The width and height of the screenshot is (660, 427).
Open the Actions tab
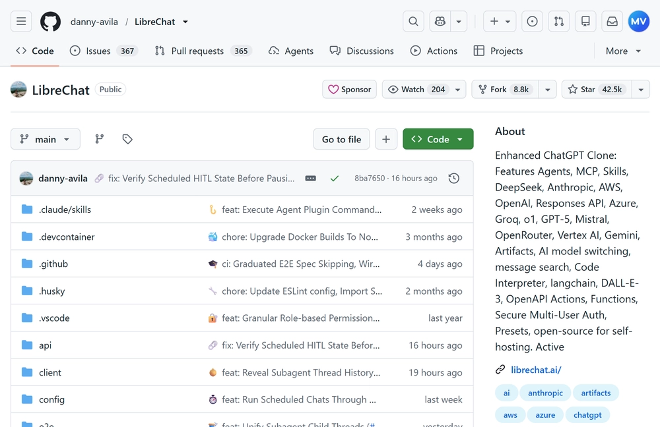[x=434, y=51]
